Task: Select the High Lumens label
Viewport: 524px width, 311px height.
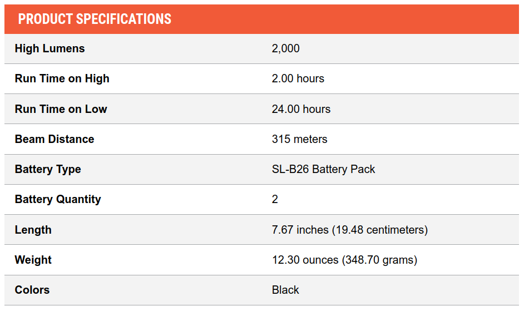Action: [50, 48]
